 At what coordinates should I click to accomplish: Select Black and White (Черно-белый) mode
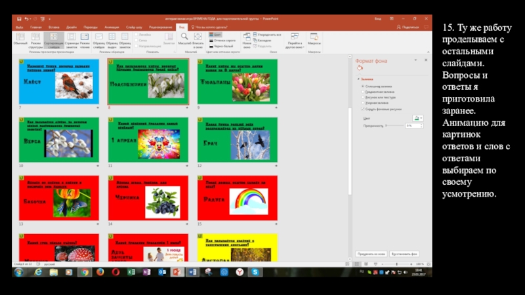click(x=221, y=46)
